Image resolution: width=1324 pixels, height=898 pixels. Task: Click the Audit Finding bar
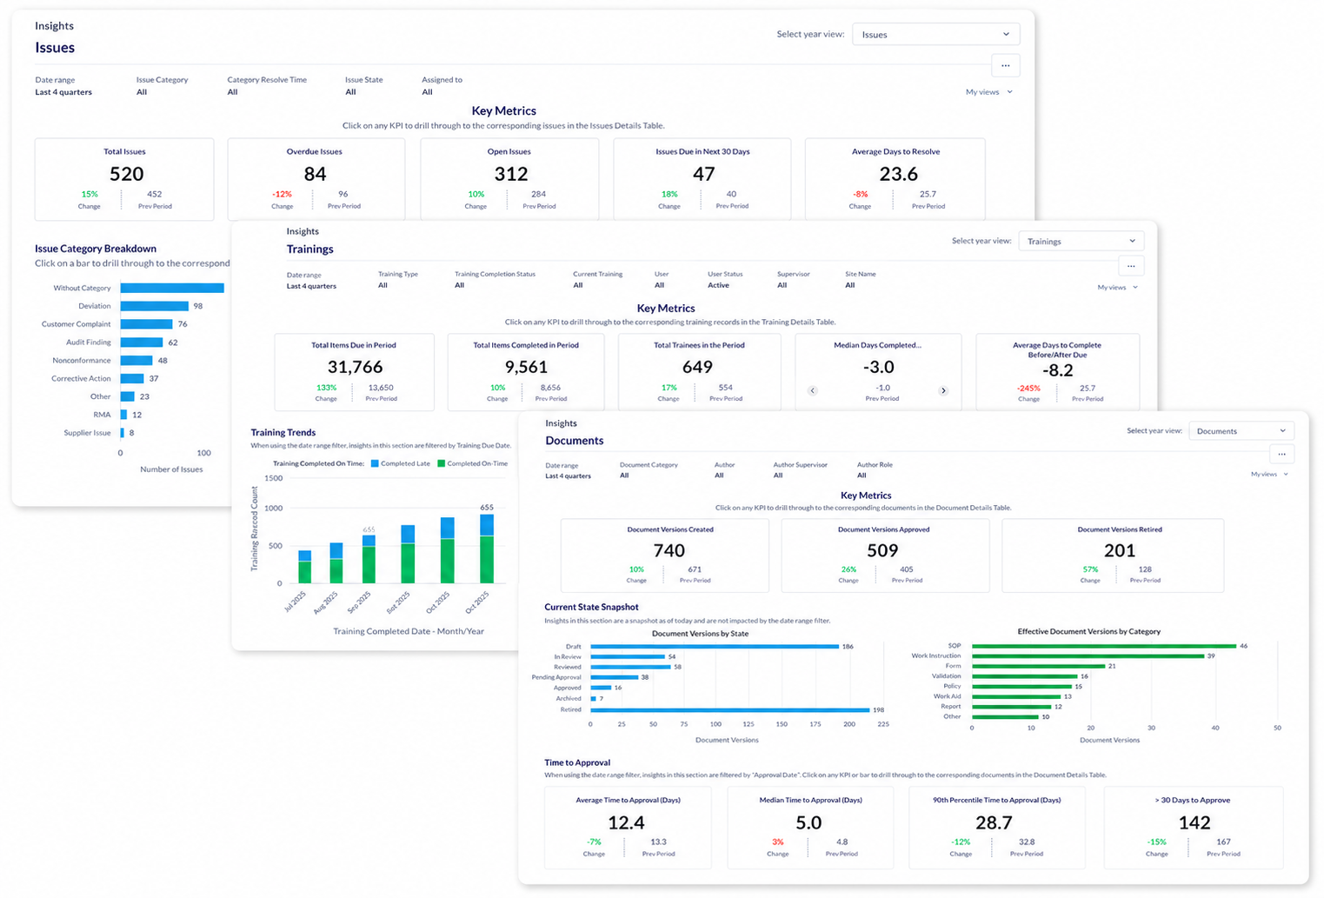pos(142,343)
